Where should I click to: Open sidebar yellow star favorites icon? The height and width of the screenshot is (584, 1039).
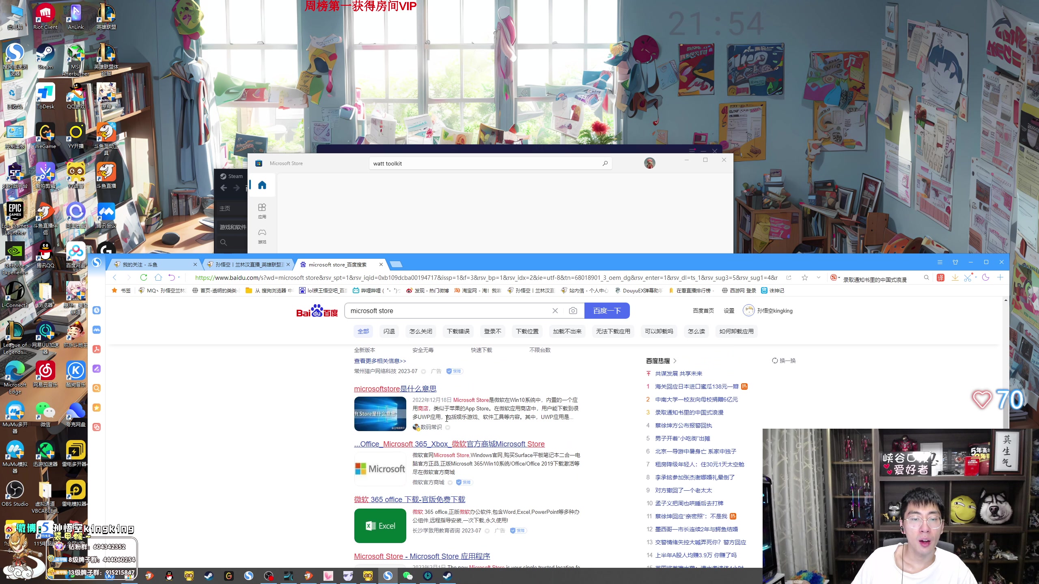[97, 408]
